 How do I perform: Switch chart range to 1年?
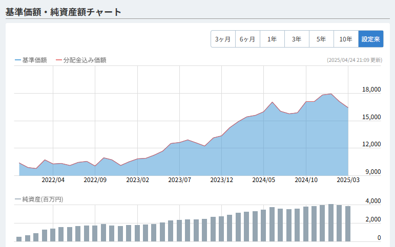click(272, 39)
